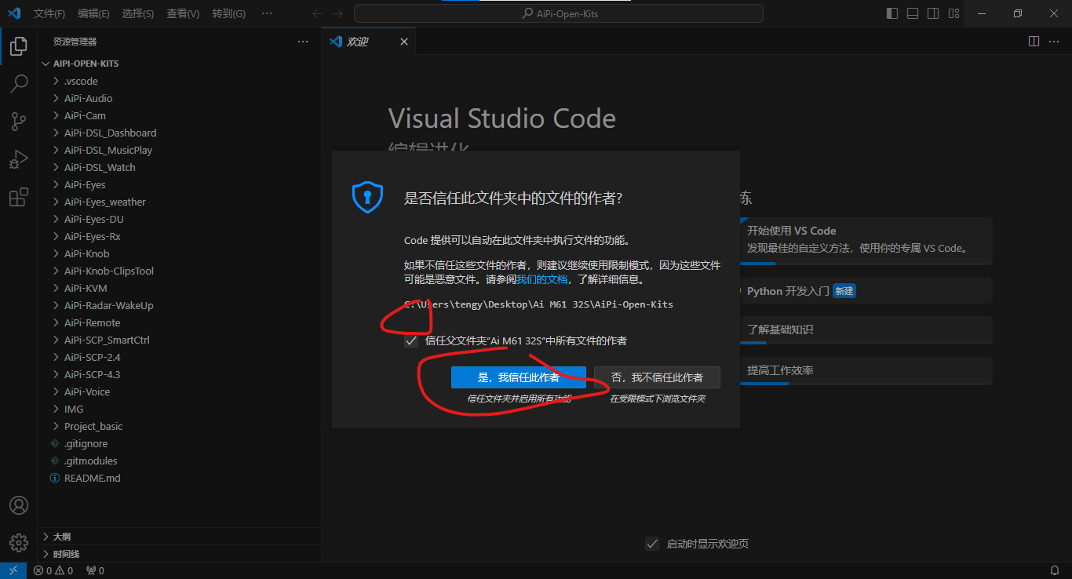Go back with the navigation arrow

317,13
